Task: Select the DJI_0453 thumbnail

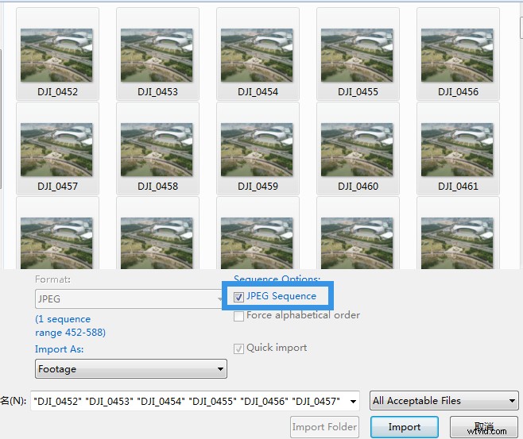Action: tap(157, 55)
